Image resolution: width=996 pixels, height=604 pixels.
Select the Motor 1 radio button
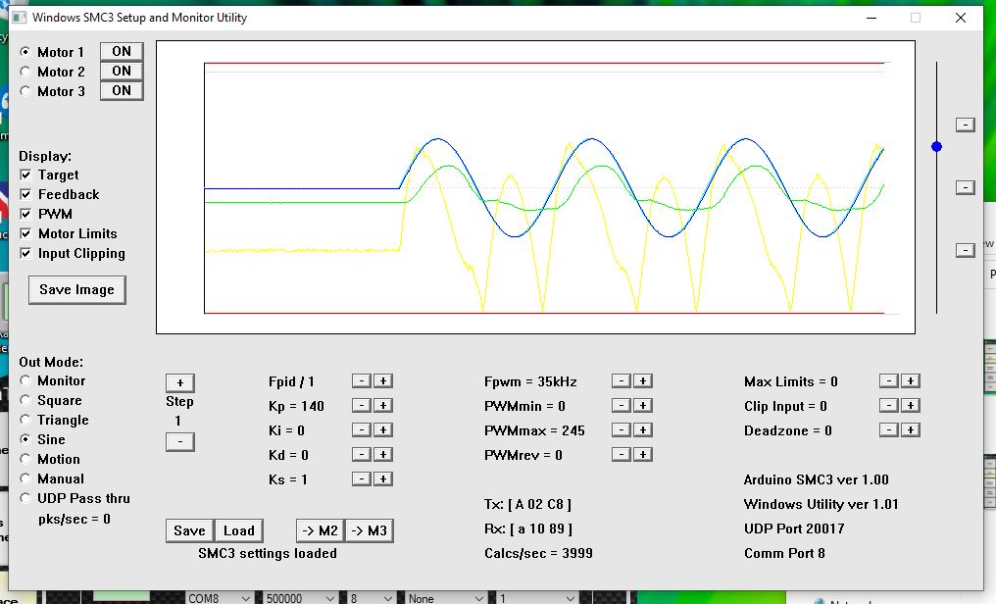click(25, 52)
